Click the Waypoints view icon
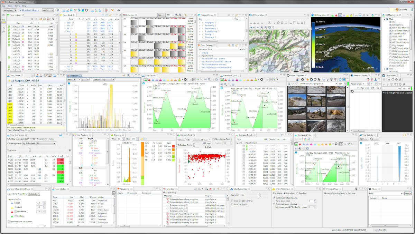 point(119,189)
